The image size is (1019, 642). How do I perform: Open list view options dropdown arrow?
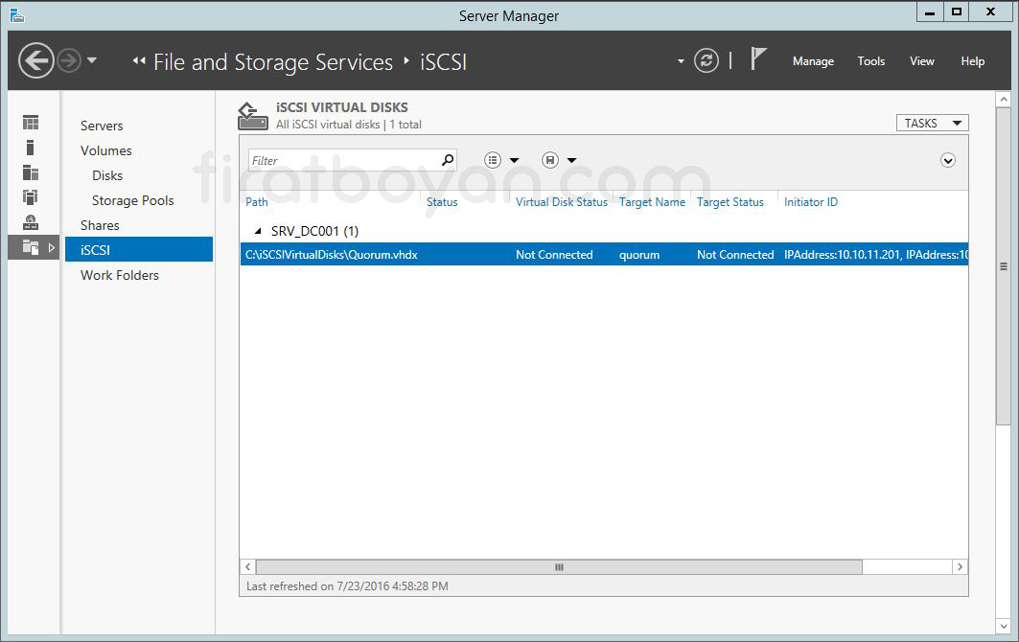tap(514, 161)
